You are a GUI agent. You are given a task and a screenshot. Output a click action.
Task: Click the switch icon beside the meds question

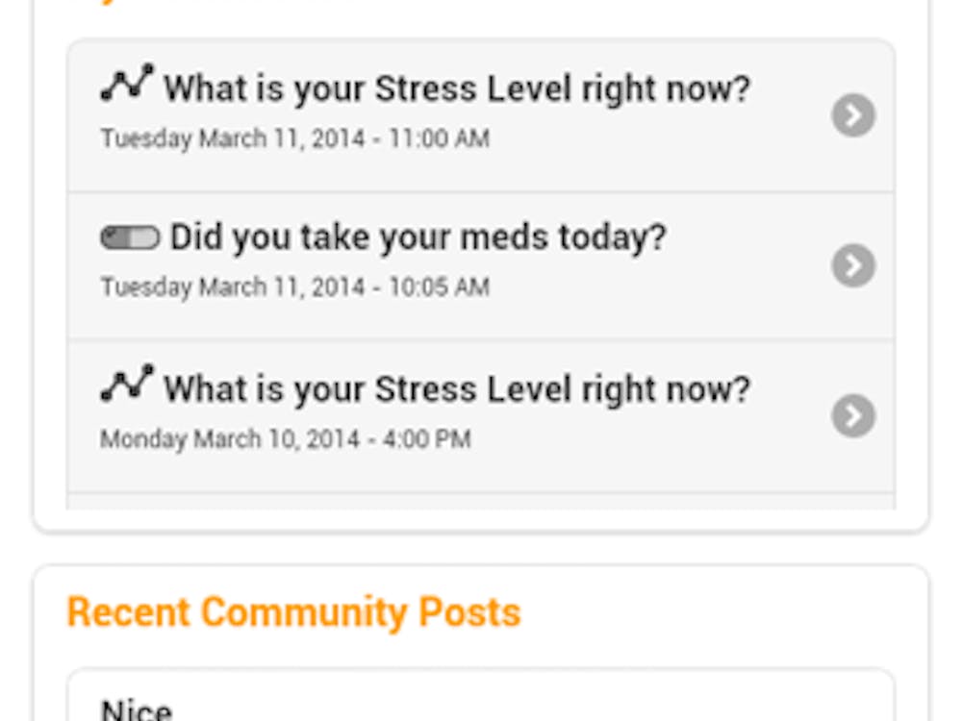[130, 237]
